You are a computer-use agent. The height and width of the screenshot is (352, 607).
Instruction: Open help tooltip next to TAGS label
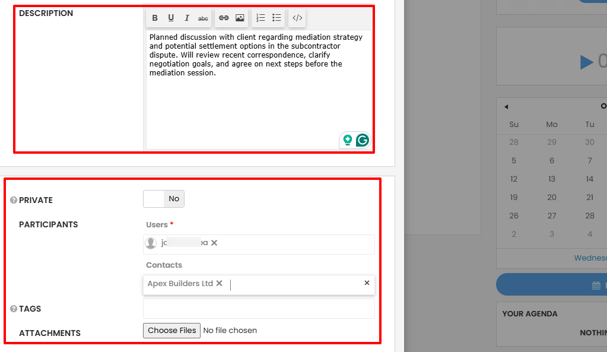(x=15, y=309)
